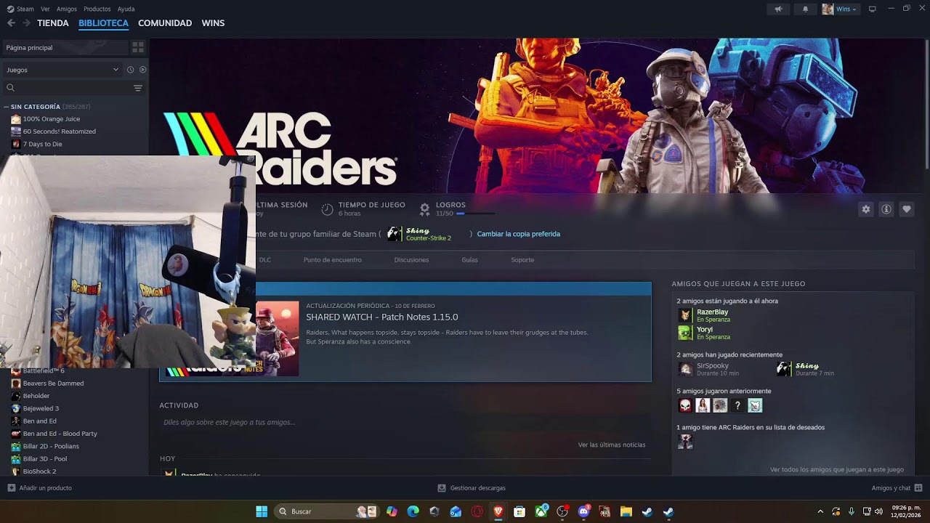Select Beavers Be Dammed in library
This screenshot has width=930, height=523.
pos(53,384)
